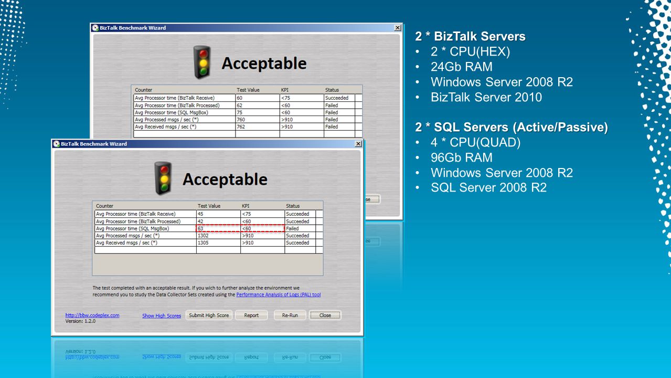
Task: Select the Succeeded status in the back window
Action: (x=339, y=98)
